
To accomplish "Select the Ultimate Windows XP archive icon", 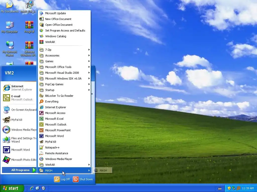I will click(x=29, y=49).
